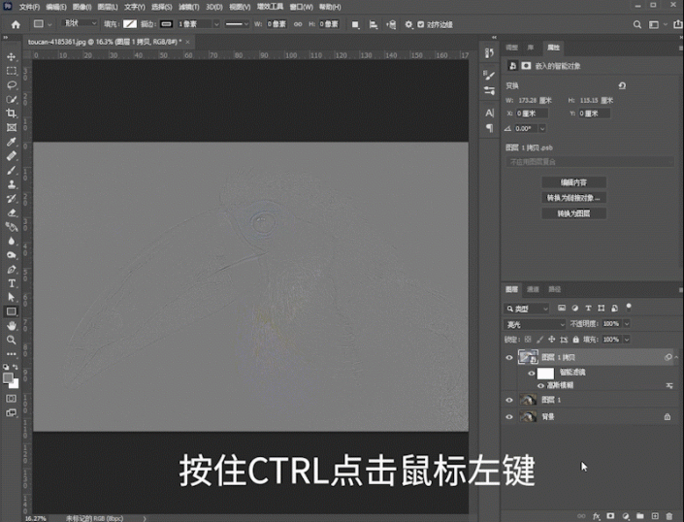684x522 pixels.
Task: Select the Hand tool
Action: click(x=12, y=326)
